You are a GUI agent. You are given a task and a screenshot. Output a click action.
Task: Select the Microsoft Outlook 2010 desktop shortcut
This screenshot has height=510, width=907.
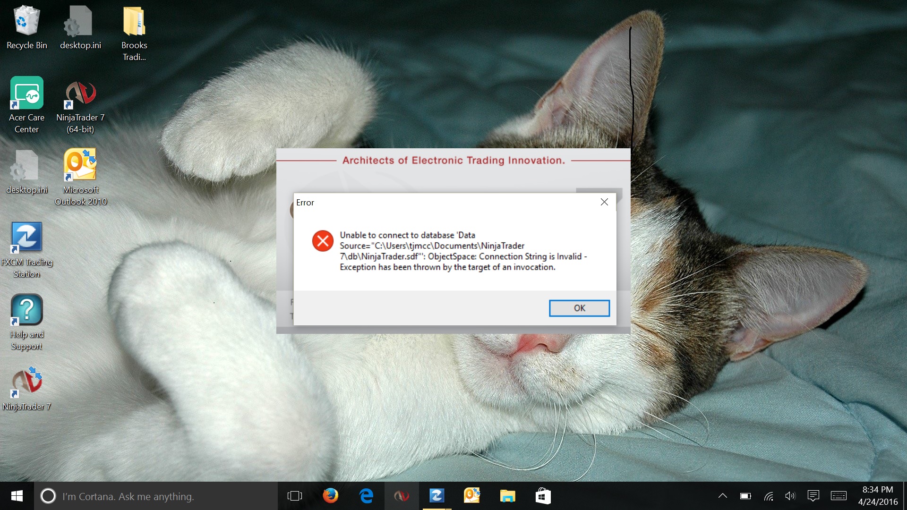click(80, 176)
